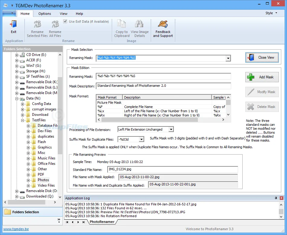Select the Config Data folder
Image resolution: width=287 pixels, height=235 pixels.
coord(41,103)
